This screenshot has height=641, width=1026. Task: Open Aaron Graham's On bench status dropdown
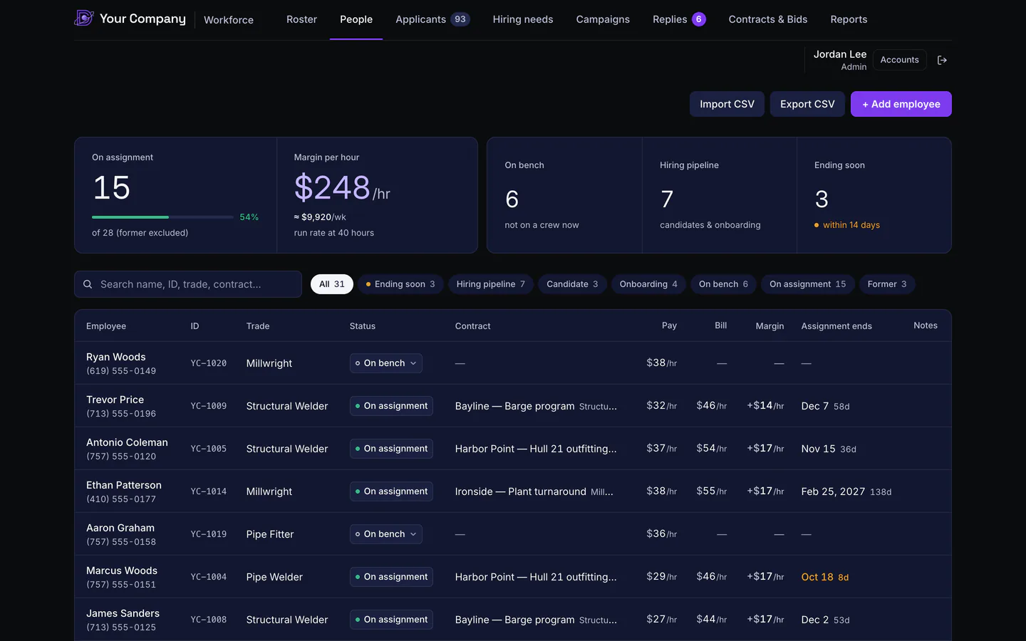pyautogui.click(x=385, y=534)
